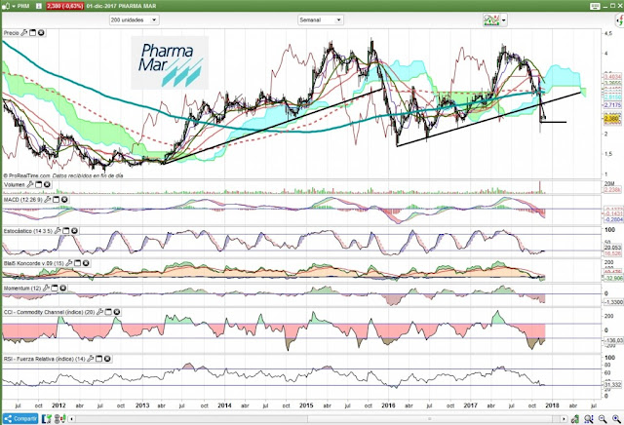Configure Blai5 Koncorde indicator wrench
Screen dimensions: 624x425
coord(69,263)
